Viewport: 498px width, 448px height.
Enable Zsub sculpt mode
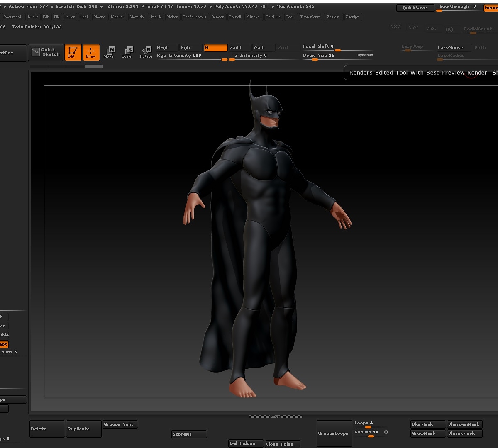click(x=264, y=48)
